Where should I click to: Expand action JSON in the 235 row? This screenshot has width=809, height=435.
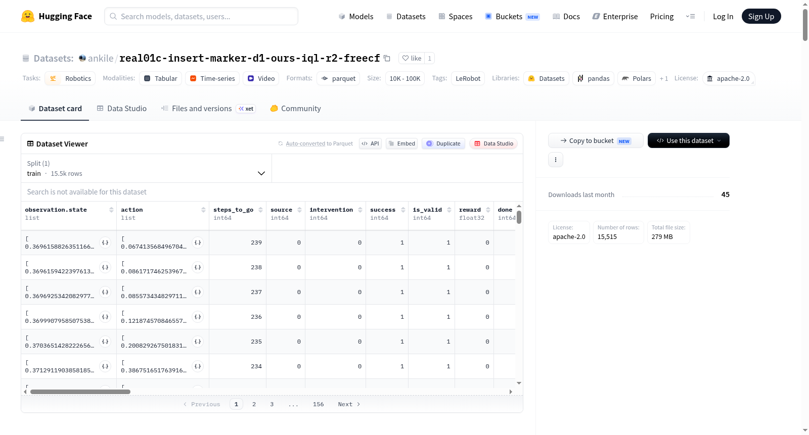[x=198, y=342]
